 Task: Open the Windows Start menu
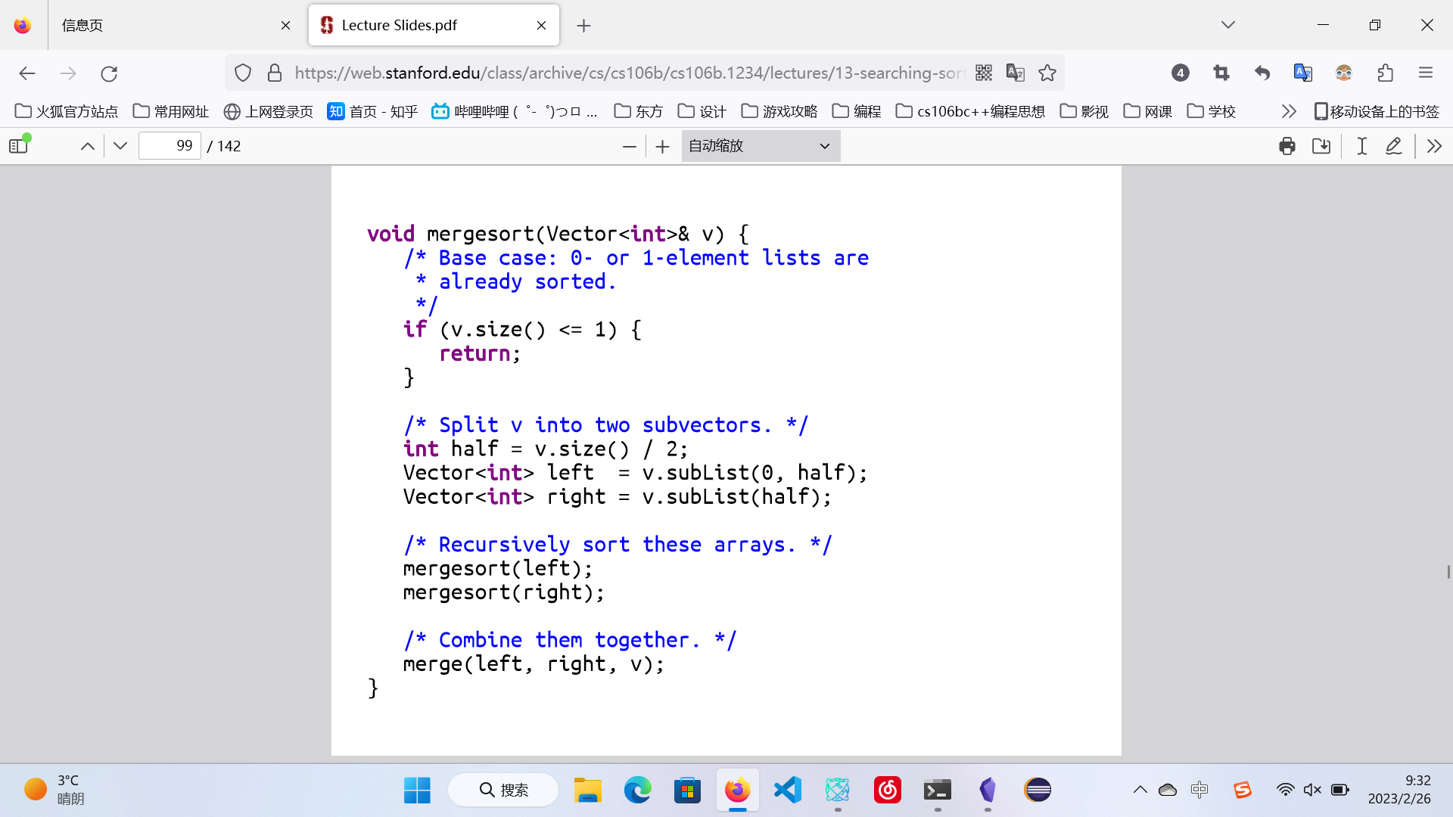(x=417, y=790)
